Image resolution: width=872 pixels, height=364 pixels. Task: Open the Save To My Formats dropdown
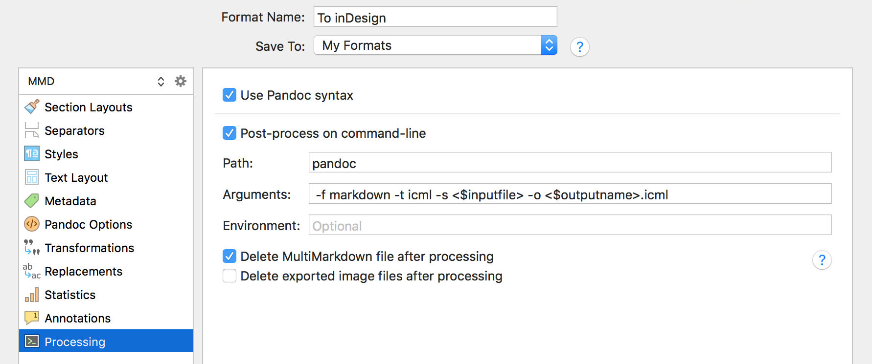pyautogui.click(x=435, y=45)
